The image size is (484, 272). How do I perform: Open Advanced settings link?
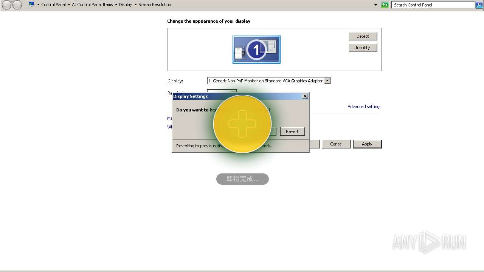[x=365, y=107]
